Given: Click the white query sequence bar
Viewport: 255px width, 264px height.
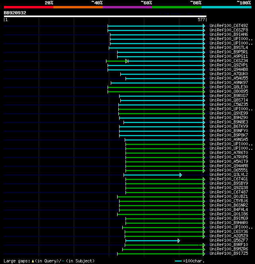Looking at the screenshot, I should click(x=105, y=16).
